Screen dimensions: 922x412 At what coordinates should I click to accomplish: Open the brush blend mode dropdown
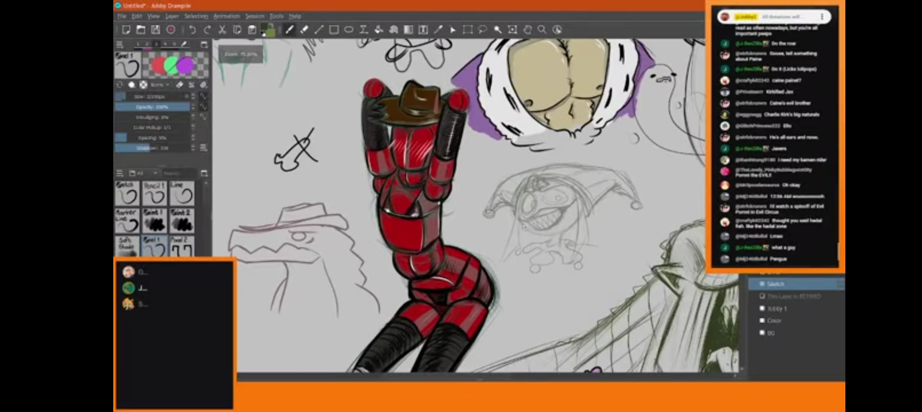(x=160, y=85)
